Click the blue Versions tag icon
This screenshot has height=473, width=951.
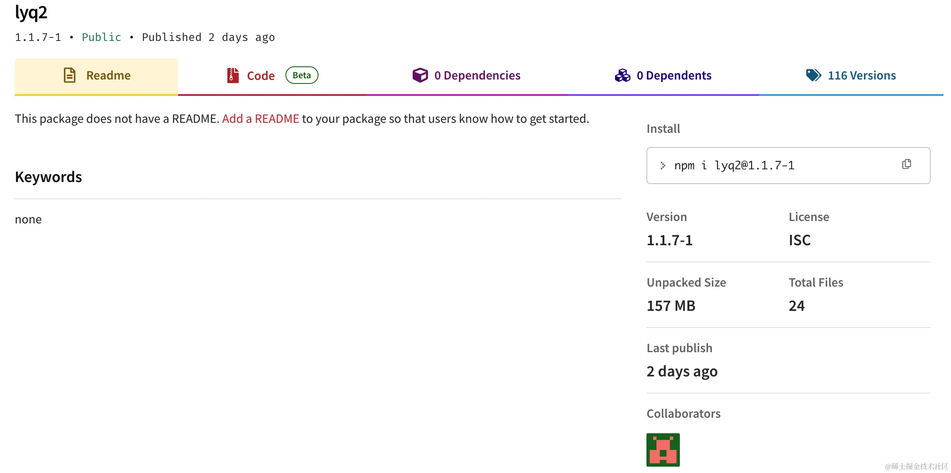pyautogui.click(x=813, y=75)
